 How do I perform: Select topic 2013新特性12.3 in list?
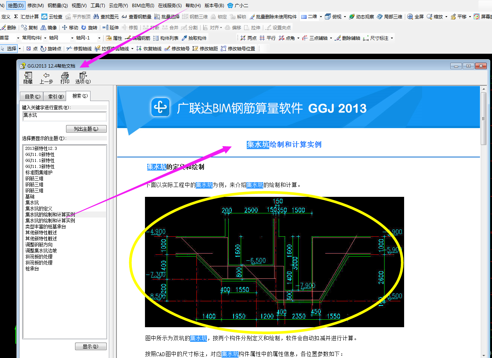click(x=41, y=148)
